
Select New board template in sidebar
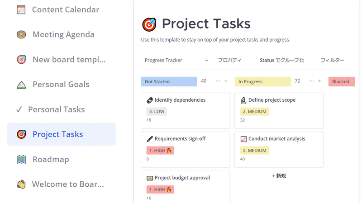tap(62, 60)
